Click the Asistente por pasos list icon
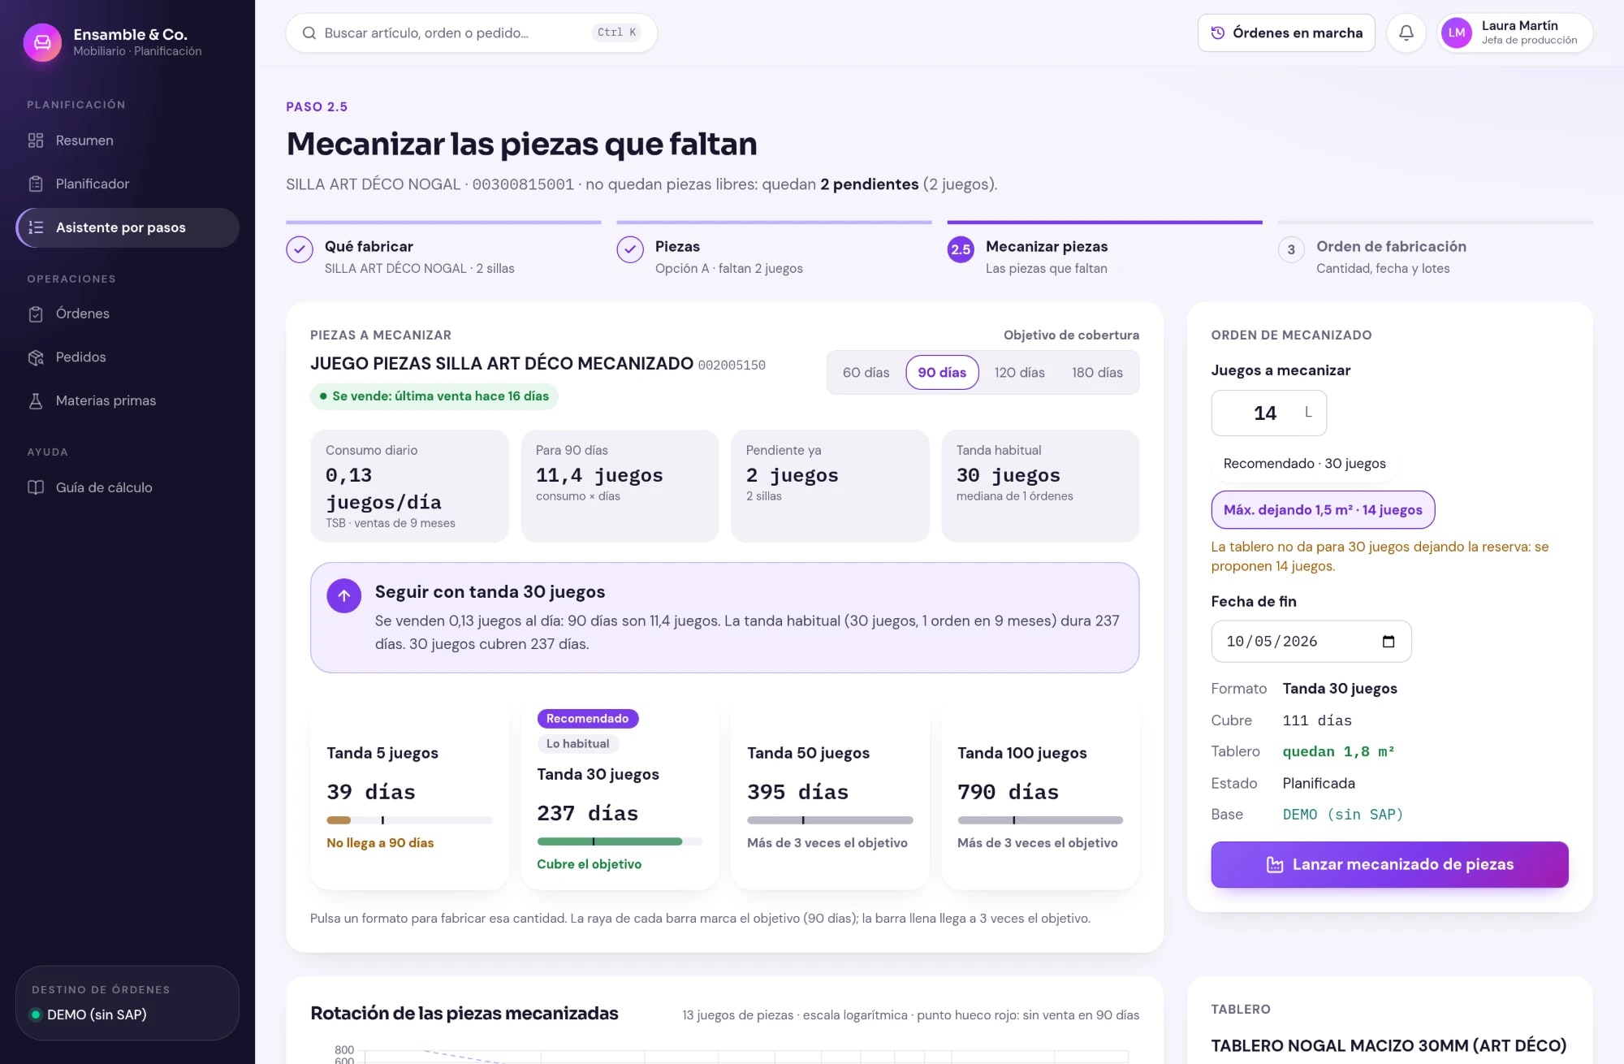This screenshot has width=1624, height=1064. pyautogui.click(x=36, y=227)
